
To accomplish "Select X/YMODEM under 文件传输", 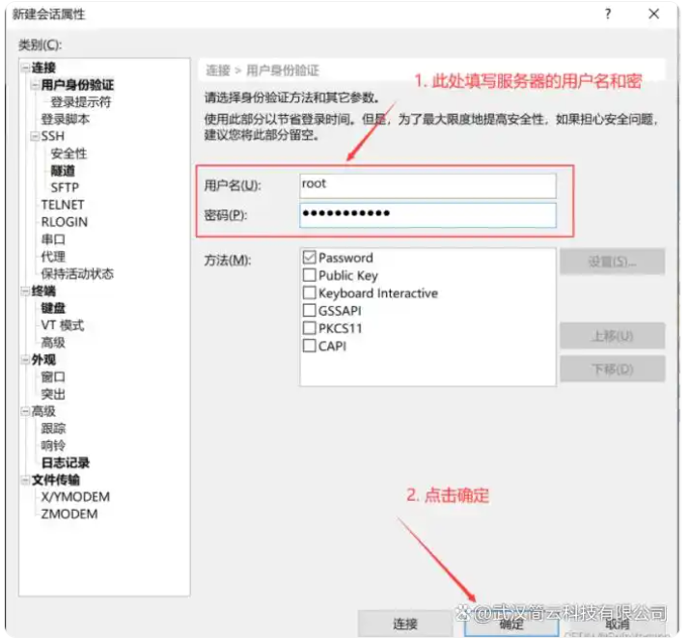I will pyautogui.click(x=75, y=497).
